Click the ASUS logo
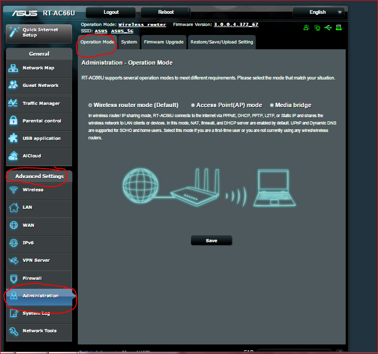Viewport: 378px width, 354px height. click(24, 13)
